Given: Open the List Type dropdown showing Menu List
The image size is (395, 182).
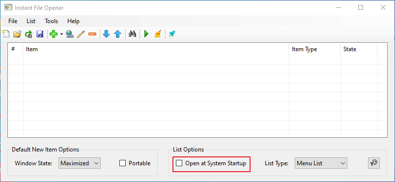Looking at the screenshot, I should tap(321, 163).
